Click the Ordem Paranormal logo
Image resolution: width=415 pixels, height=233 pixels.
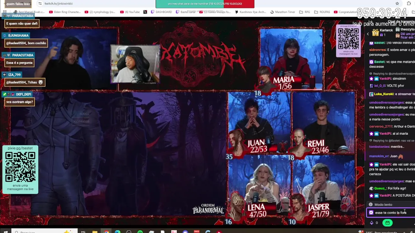coord(208,209)
